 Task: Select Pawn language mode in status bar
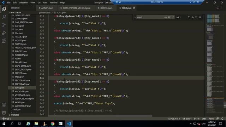pyautogui.click(x=211, y=119)
